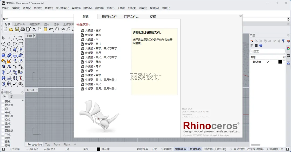Click the 打开文件... tab in dialog
291x152 pixels.
point(131,17)
